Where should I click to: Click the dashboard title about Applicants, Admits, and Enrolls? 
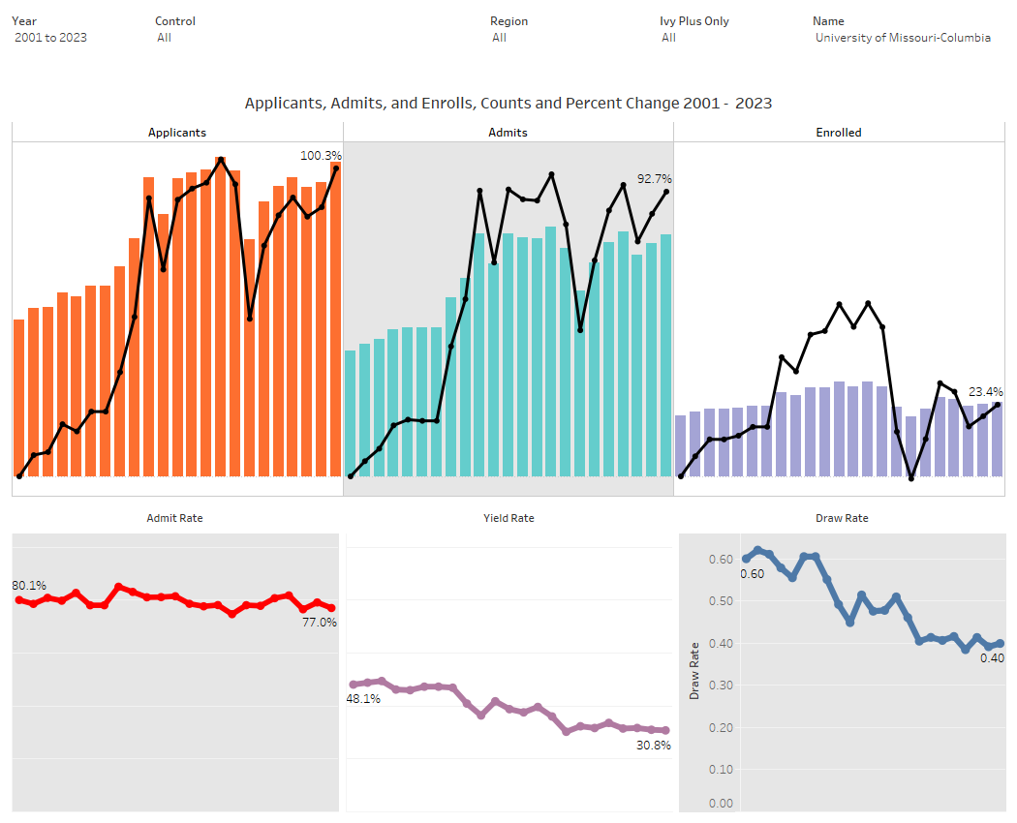508,103
